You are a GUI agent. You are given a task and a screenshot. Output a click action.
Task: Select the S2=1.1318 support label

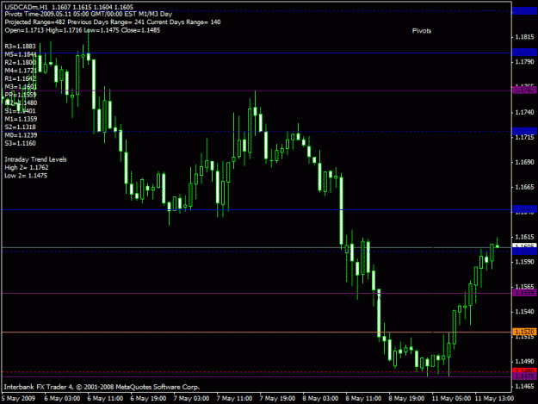tap(21, 127)
